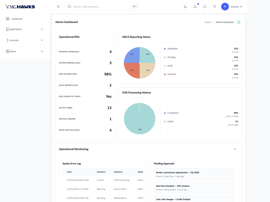
Task: Click the Notifications module cell
Action: tap(120, 198)
